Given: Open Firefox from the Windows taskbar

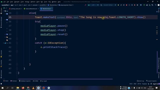Looking at the screenshot, I should tap(23, 88).
